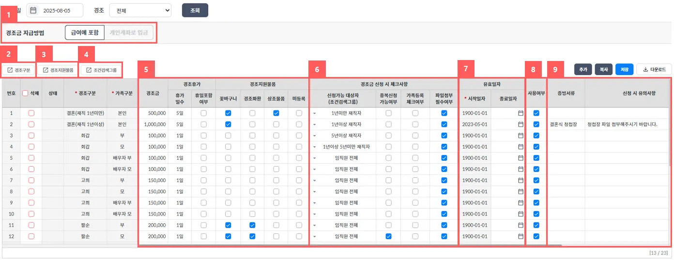This screenshot has height=261, width=674.
Task: Open end-date calendar icon in row 2
Action: pyautogui.click(x=521, y=124)
